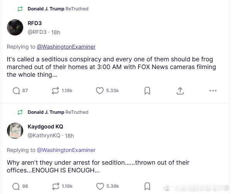
Task: Bookmark the RFD3 post
Action: (x=147, y=91)
